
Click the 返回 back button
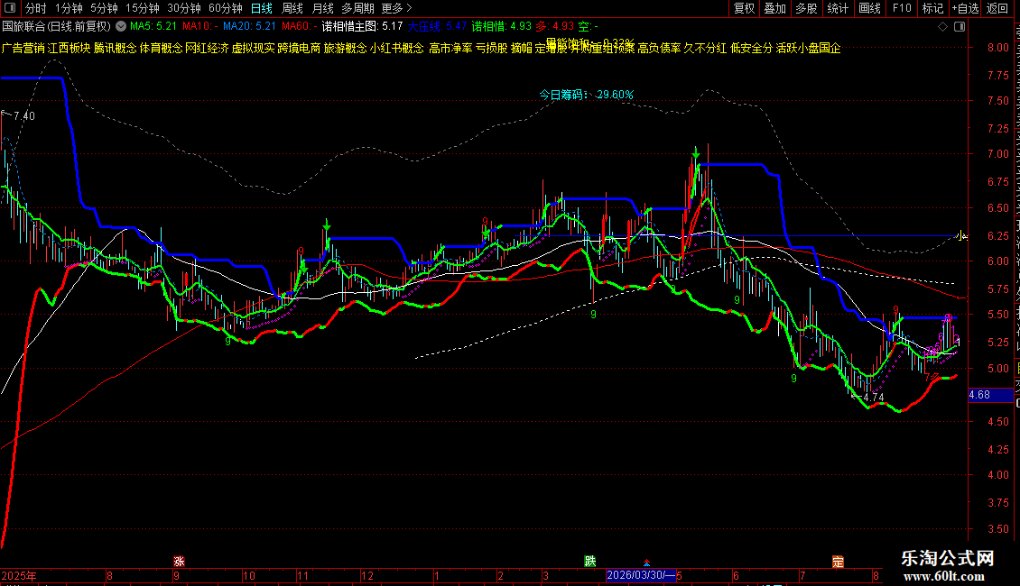pos(997,8)
